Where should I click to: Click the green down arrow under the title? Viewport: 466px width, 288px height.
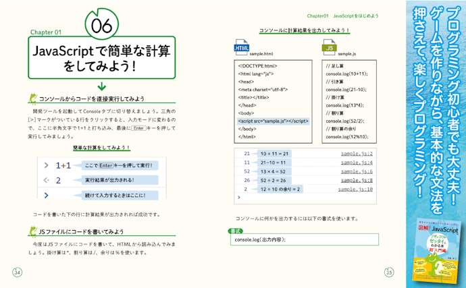pyautogui.click(x=101, y=86)
